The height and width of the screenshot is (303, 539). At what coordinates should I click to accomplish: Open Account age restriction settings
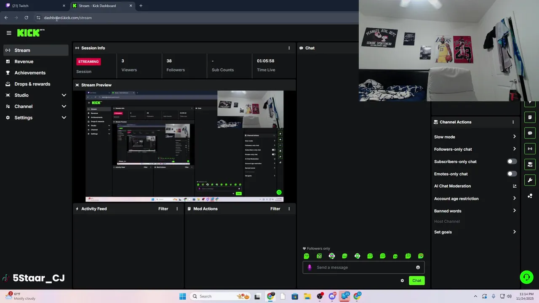(x=475, y=199)
